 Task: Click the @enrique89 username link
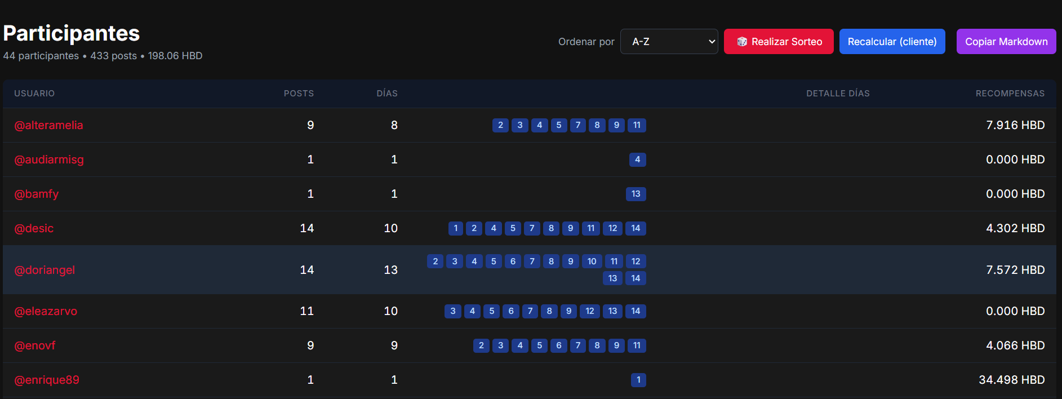(x=47, y=380)
